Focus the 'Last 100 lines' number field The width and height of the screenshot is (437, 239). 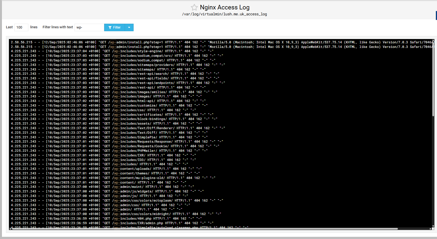tap(21, 27)
